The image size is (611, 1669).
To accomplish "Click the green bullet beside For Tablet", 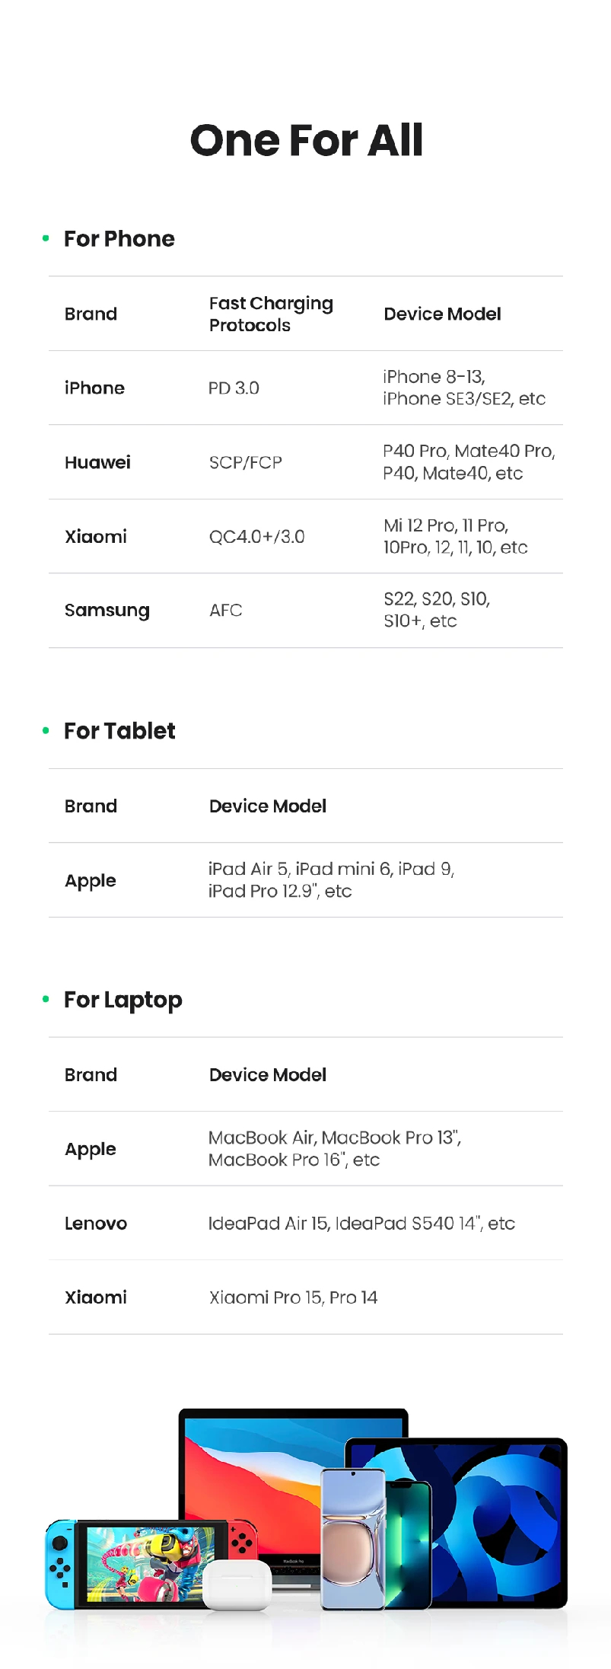I will point(46,731).
